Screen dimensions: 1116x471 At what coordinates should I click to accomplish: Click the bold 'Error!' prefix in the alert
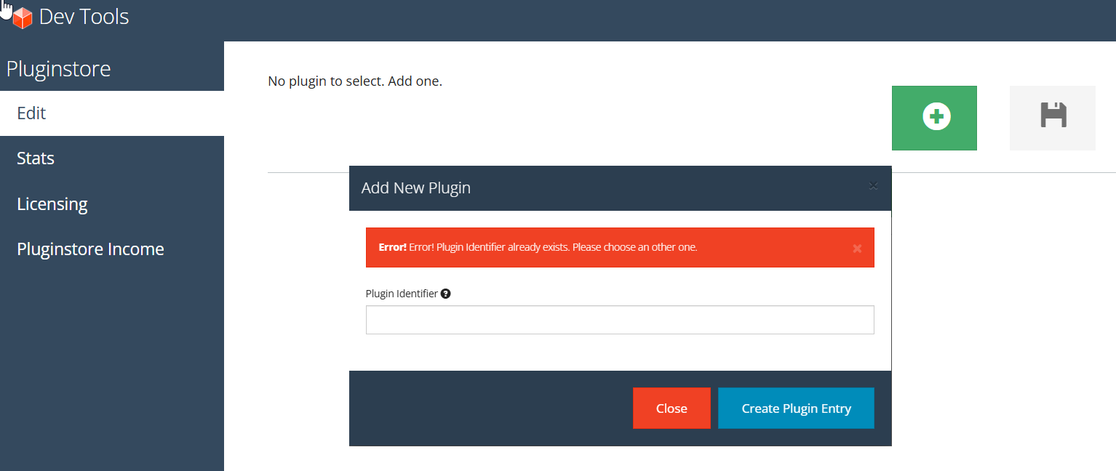[392, 247]
